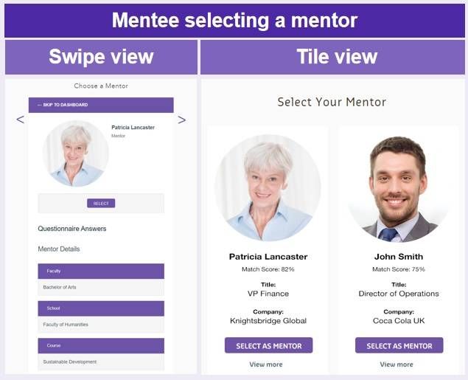468x380 pixels.
Task: Expand Questionnaire Answers section
Action: coord(72,229)
